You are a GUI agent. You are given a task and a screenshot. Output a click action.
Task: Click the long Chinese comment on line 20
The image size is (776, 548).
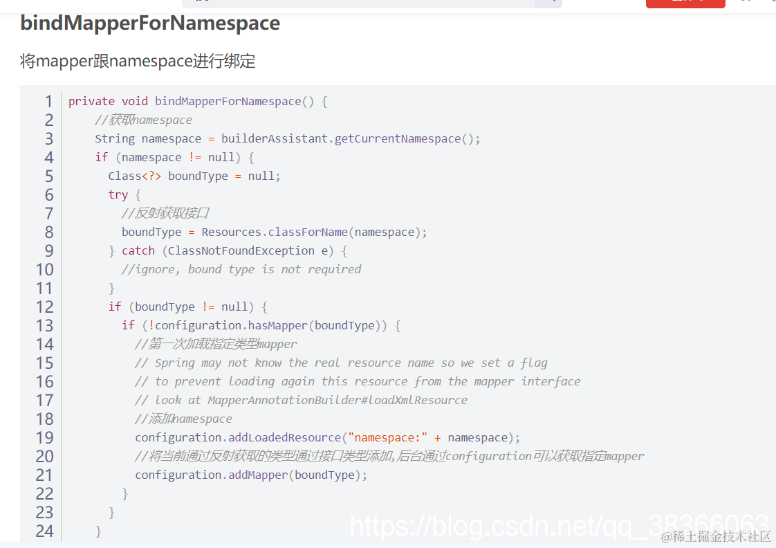pyautogui.click(x=389, y=456)
